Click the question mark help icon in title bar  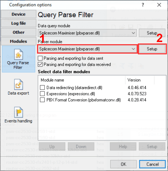point(143,5)
